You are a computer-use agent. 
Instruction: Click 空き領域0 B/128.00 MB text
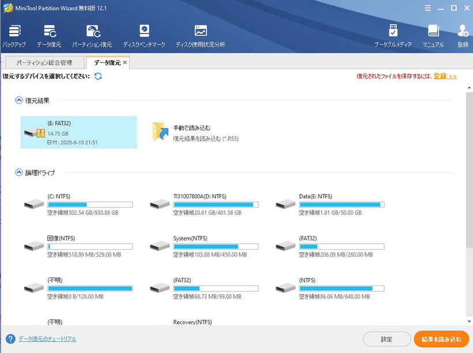[x=76, y=296]
